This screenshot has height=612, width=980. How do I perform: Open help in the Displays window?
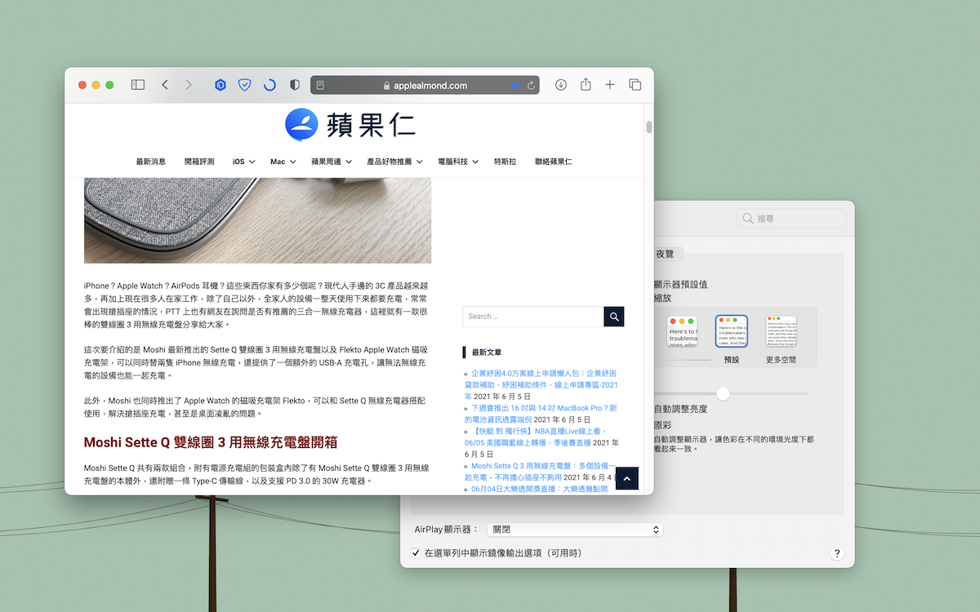coord(836,553)
